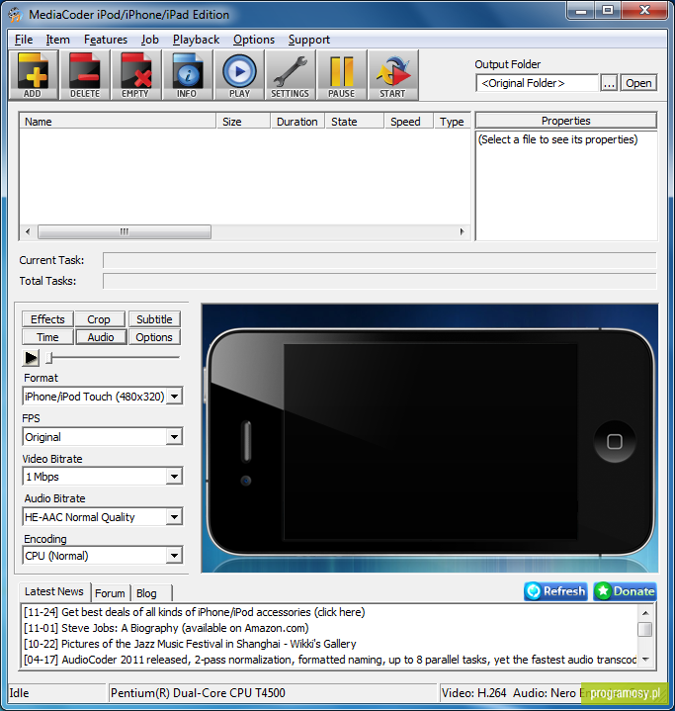Click the Video: H.264 status bar text
The width and height of the screenshot is (675, 711).
click(473, 693)
